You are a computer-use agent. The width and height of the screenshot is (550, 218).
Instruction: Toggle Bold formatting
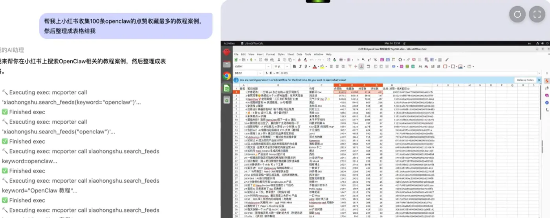[x=294, y=66]
